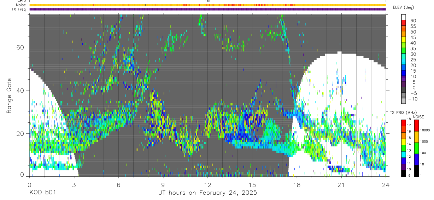
Task: Pick the blue NOISE swatch between 10 and 100
Action: 417,159
